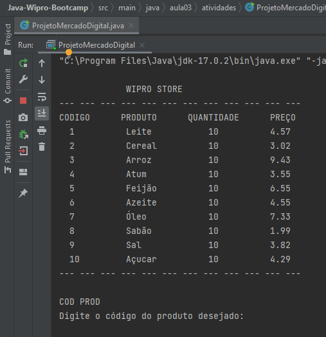Open the Commit tool window
Image resolution: width=326 pixels, height=337 pixels.
(x=8, y=86)
